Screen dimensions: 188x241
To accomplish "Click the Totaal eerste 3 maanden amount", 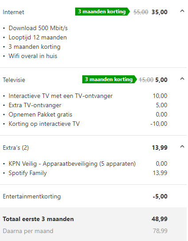I will pos(159,219).
